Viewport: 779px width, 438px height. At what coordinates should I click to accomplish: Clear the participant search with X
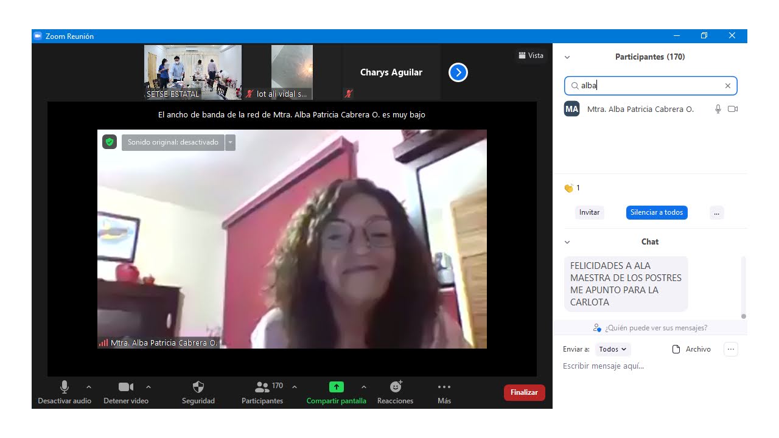(728, 86)
